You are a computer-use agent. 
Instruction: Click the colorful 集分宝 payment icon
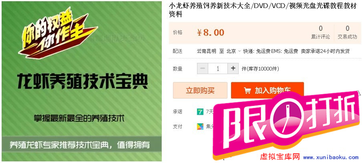coord(200,126)
